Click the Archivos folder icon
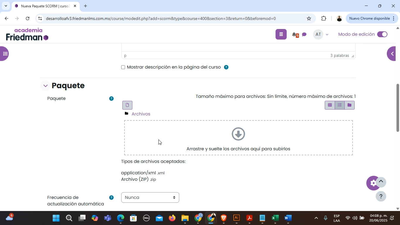Viewport: 400px width, 225px height. [127, 114]
